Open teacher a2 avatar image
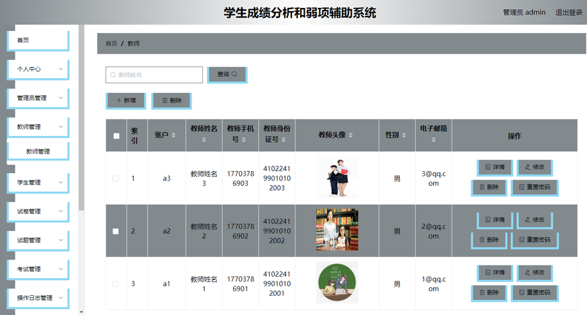 click(x=337, y=230)
